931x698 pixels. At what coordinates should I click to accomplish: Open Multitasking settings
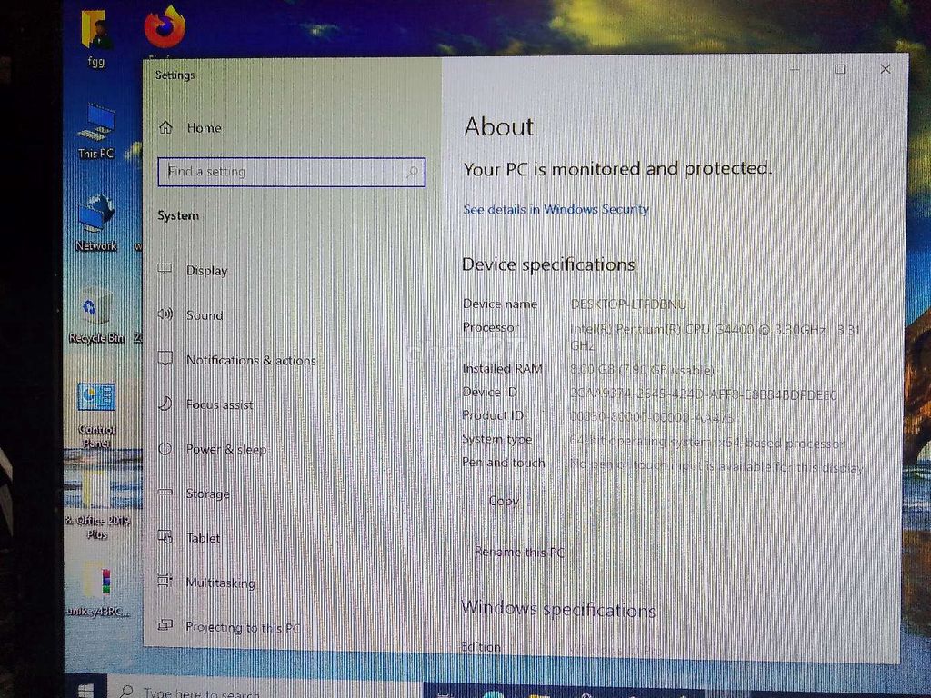pos(220,583)
